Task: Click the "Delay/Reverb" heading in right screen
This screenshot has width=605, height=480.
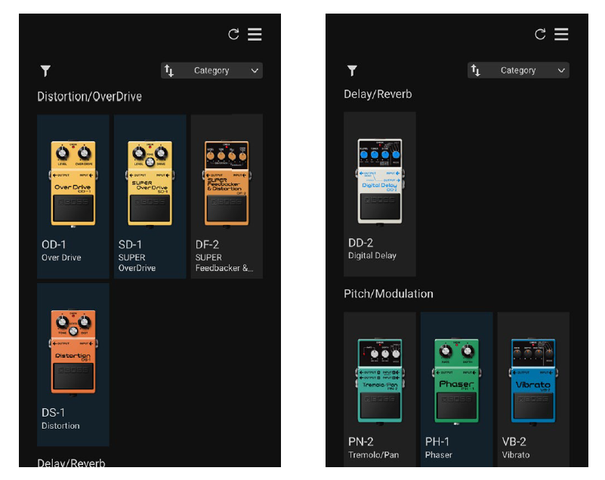Action: click(x=378, y=94)
